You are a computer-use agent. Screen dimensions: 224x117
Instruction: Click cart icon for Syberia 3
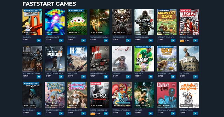[128, 77]
